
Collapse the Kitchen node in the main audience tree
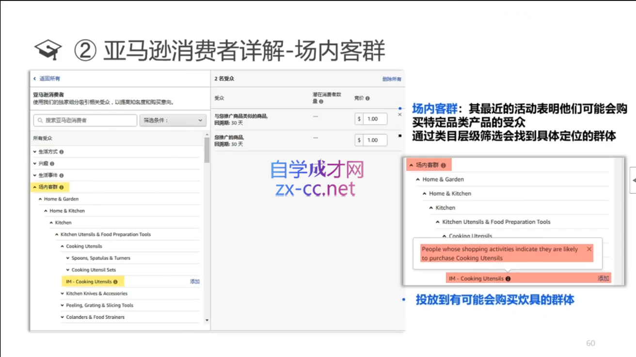(x=51, y=223)
